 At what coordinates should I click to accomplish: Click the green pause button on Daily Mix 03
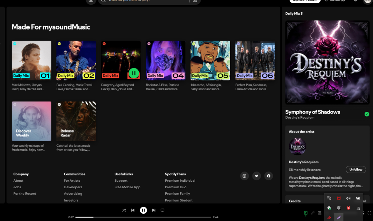click(x=134, y=73)
